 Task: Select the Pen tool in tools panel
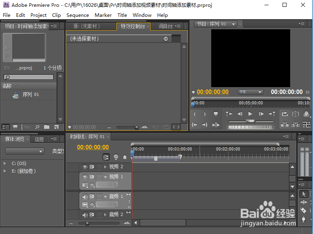(303, 219)
